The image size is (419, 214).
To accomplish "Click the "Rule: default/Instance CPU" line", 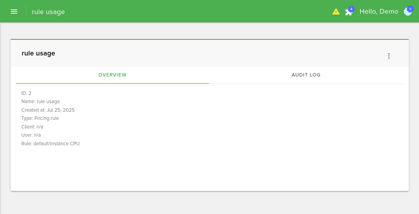I will 50,144.
